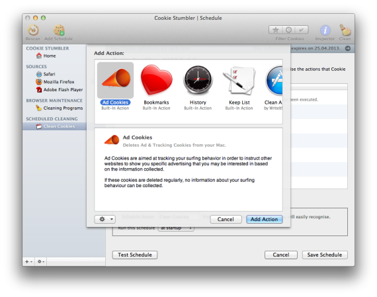Click the 'Deletes Ad & Tracking Cookies' subtitle
Viewport: 377px width, 297px height.
[175, 146]
